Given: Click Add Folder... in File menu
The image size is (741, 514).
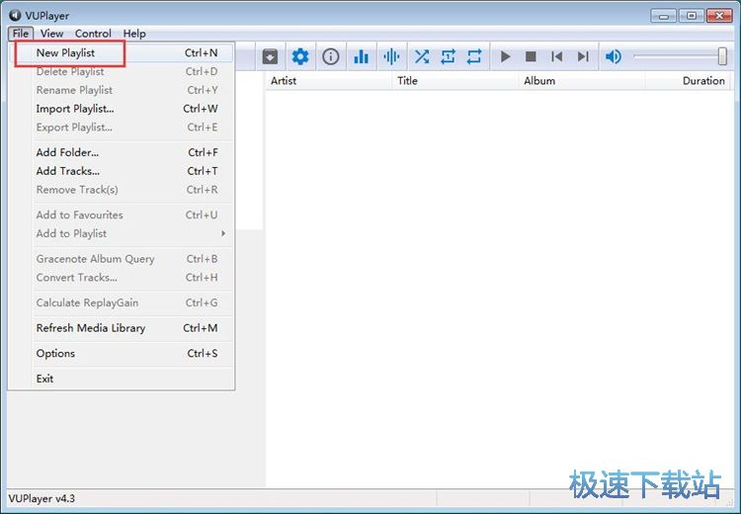Looking at the screenshot, I should [x=67, y=152].
